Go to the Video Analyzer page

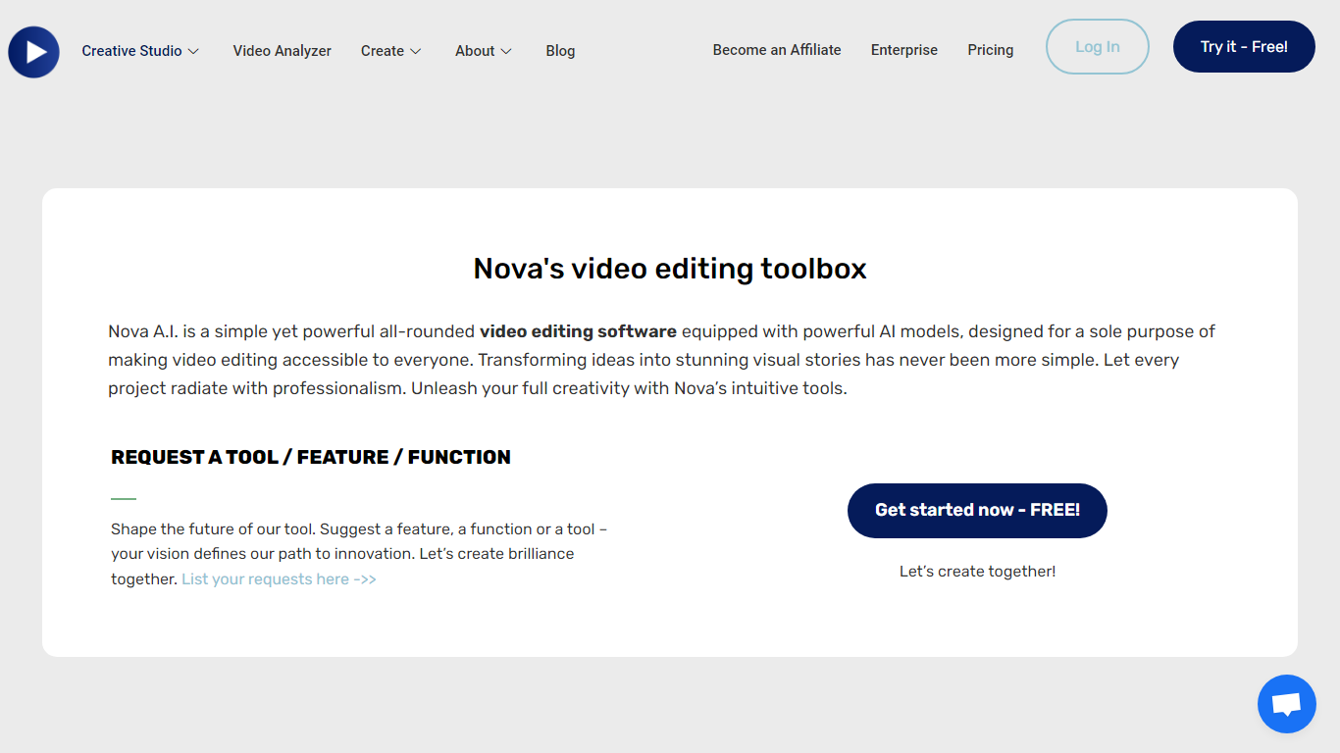pyautogui.click(x=282, y=51)
